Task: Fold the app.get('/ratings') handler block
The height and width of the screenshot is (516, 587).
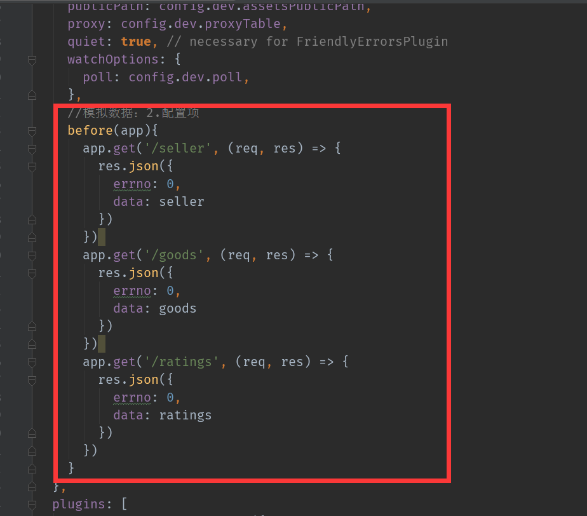Action: [x=32, y=362]
